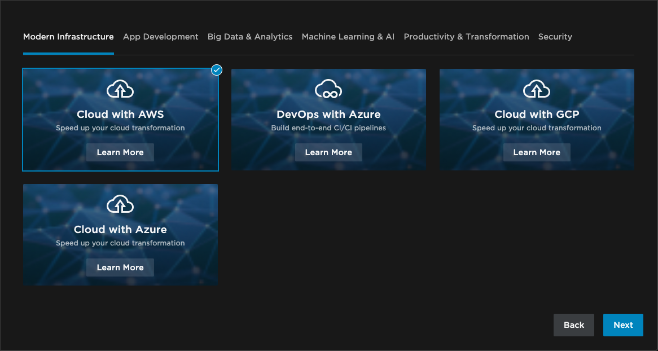658x351 pixels.
Task: Go to the Productivity & Transformation tab
Action: pyautogui.click(x=466, y=37)
